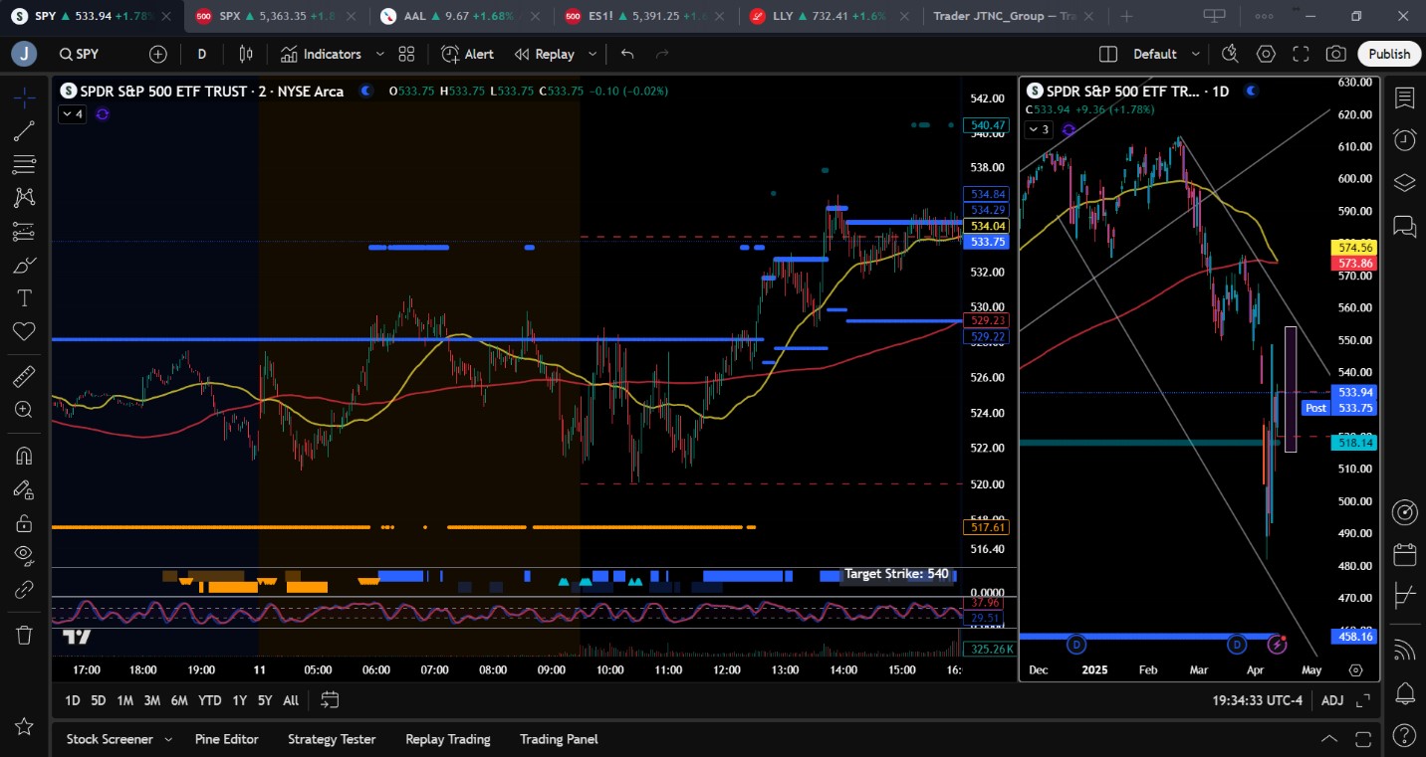1426x757 pixels.
Task: Undo the last chart action
Action: 627,54
